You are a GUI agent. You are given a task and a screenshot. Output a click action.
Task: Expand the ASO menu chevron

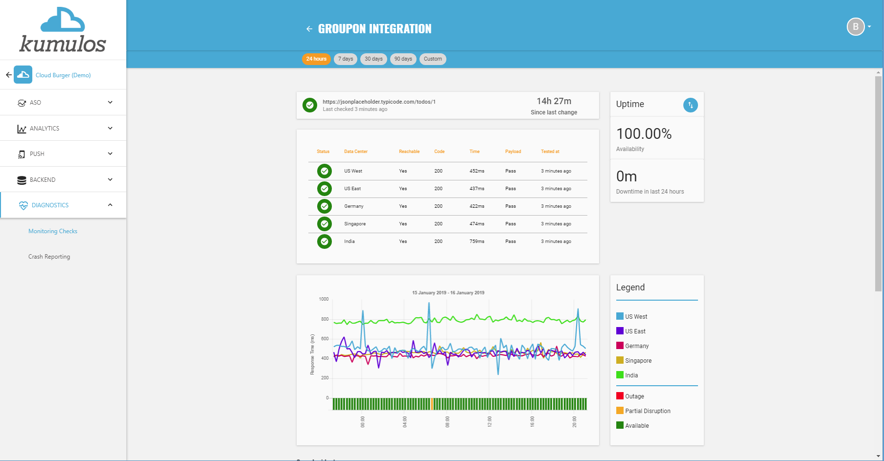tap(110, 102)
